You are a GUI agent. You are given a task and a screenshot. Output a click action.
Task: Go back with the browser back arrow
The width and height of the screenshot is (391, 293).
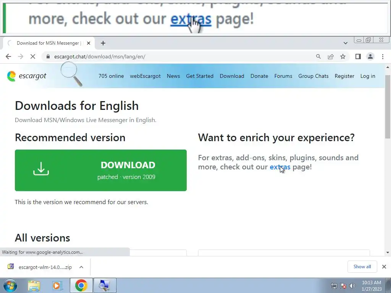tap(8, 56)
